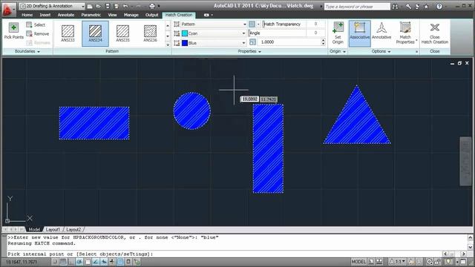Click the Open file icon in quick access toolbar
The image size is (475, 267).
(99, 6)
